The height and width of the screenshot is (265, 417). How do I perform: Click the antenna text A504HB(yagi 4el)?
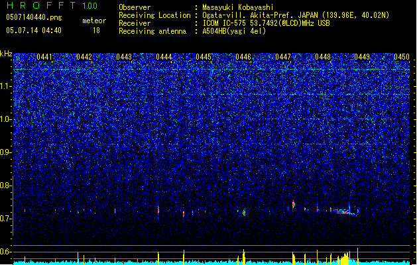(234, 31)
